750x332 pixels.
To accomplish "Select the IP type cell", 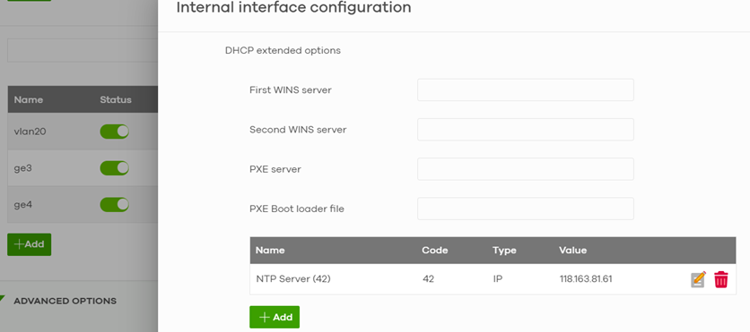I will [x=497, y=279].
